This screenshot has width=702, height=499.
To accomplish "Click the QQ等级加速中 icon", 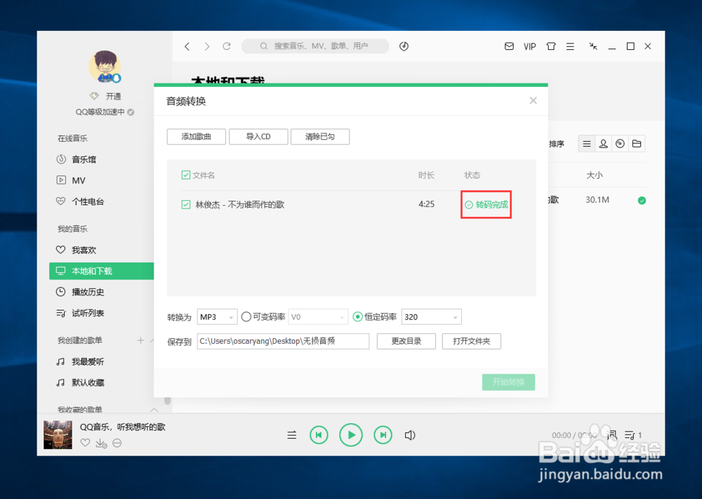I will (131, 112).
